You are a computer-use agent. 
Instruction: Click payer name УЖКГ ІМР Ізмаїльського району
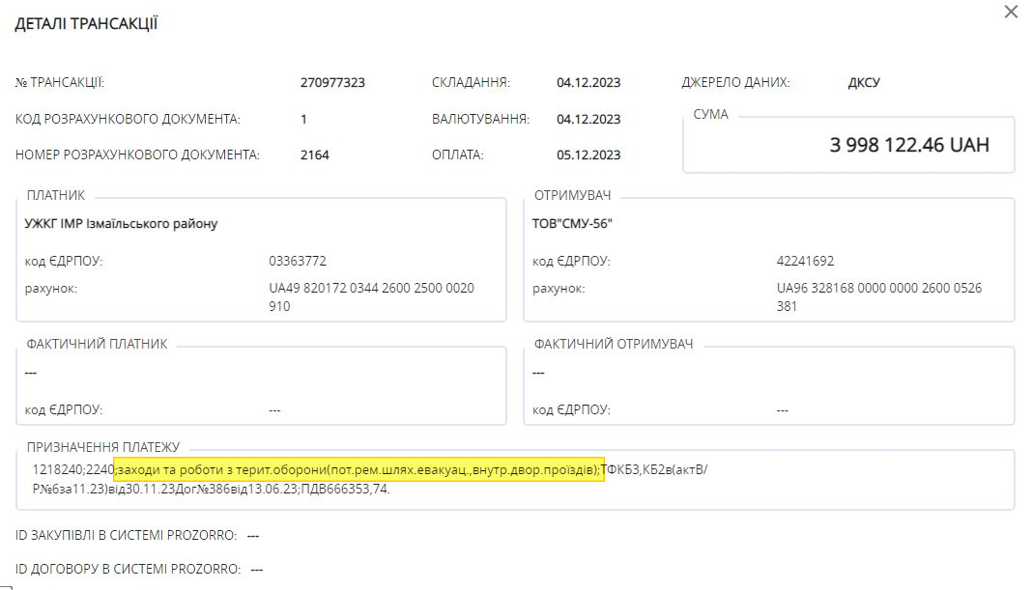pos(121,224)
